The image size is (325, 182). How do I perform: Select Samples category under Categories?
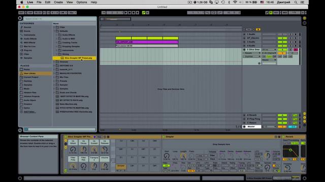pyautogui.click(x=28, y=58)
